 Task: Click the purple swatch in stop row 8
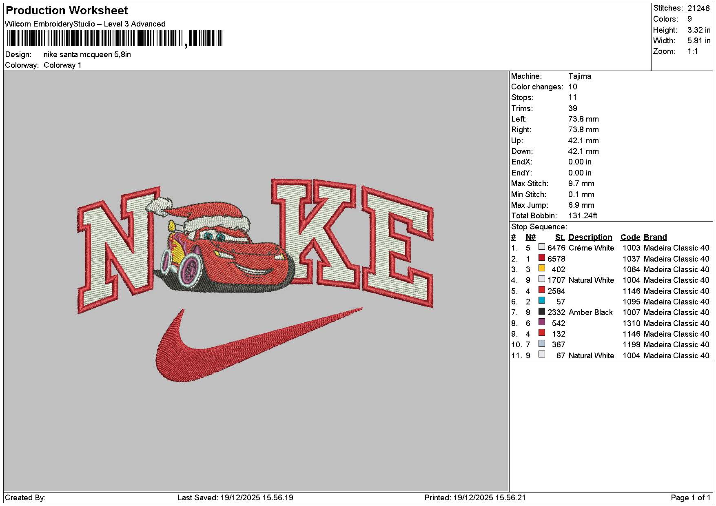click(541, 322)
